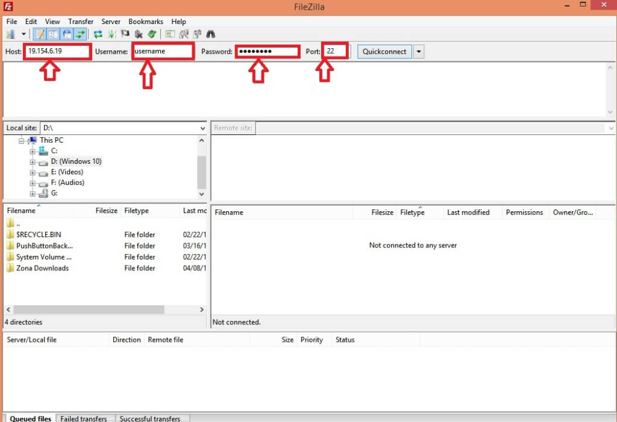
Task: Expand the D: (Windows 10) drive node
Action: 33,162
